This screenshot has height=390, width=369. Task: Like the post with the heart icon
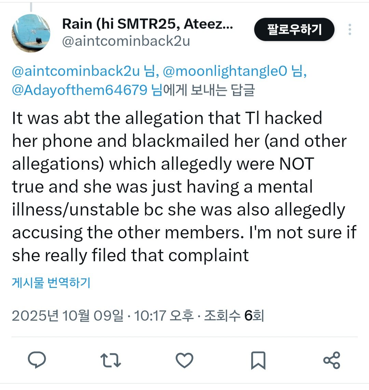tap(184, 360)
